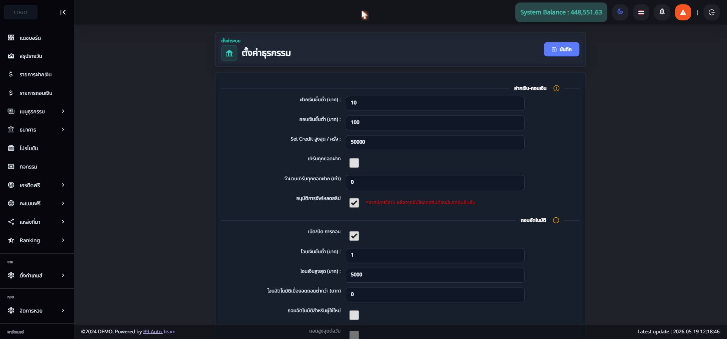Click the ตั้งค่าระบบ breadcrumb text
Image resolution: width=727 pixels, height=339 pixels.
click(231, 41)
